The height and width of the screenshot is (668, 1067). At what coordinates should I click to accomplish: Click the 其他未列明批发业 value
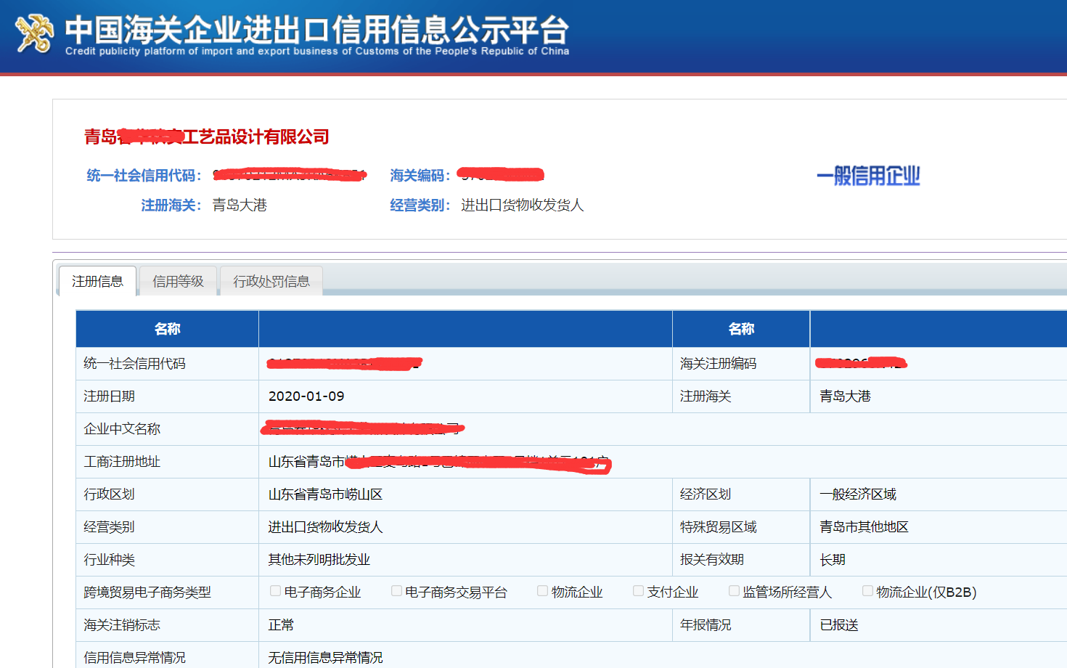pyautogui.click(x=319, y=560)
